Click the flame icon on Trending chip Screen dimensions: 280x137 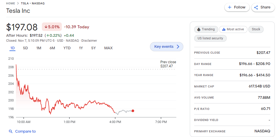click(199, 29)
